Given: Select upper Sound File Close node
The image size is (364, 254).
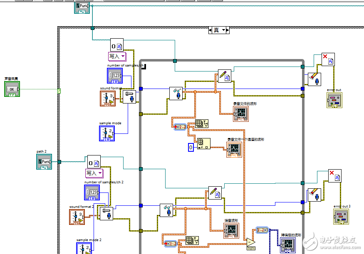Looking at the screenshot, I should (x=328, y=59).
